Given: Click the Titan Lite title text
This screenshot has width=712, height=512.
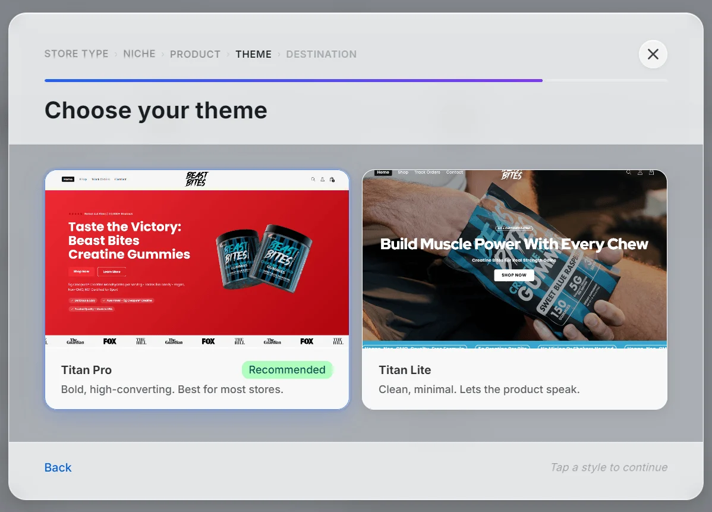Looking at the screenshot, I should pos(405,370).
